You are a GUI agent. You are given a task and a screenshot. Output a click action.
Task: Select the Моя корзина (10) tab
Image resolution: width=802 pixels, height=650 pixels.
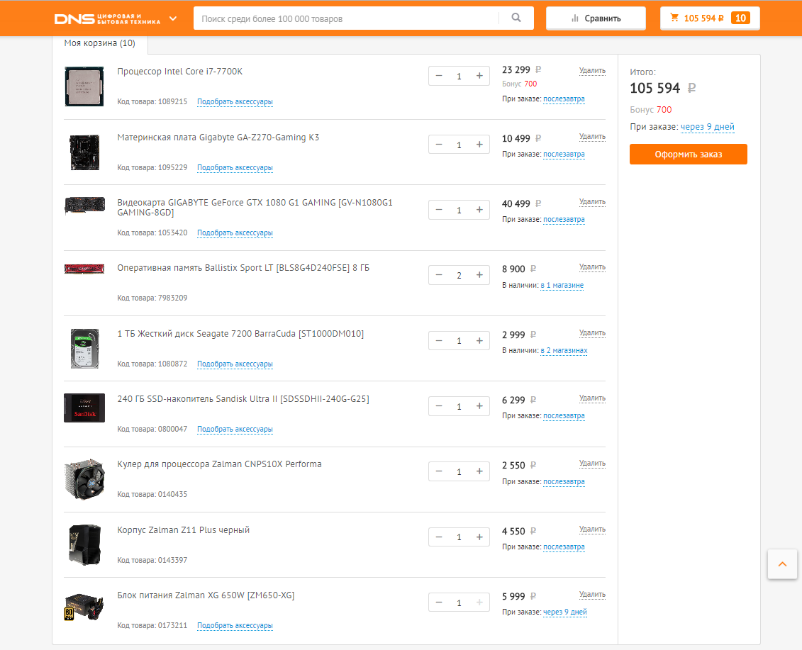(100, 43)
